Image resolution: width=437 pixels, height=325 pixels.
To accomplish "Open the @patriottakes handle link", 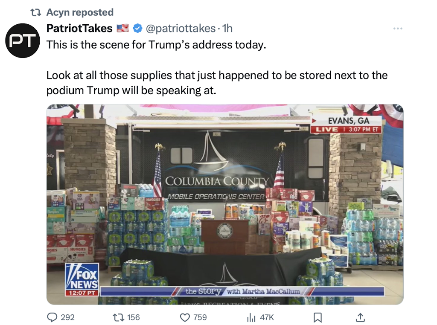I will [x=181, y=29].
